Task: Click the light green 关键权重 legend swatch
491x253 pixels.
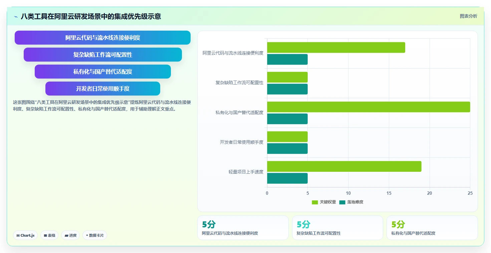Action: pyautogui.click(x=315, y=202)
